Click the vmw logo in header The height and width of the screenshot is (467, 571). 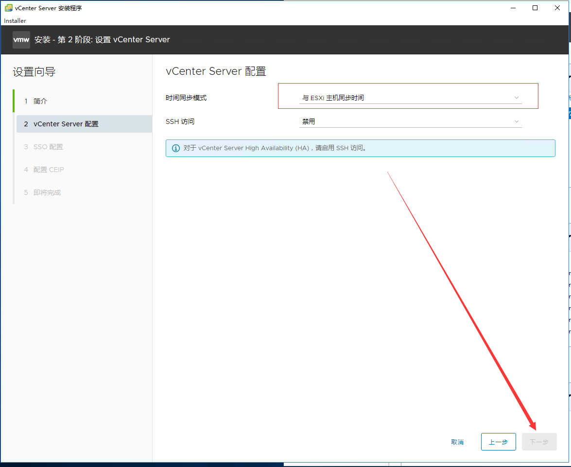pyautogui.click(x=21, y=40)
